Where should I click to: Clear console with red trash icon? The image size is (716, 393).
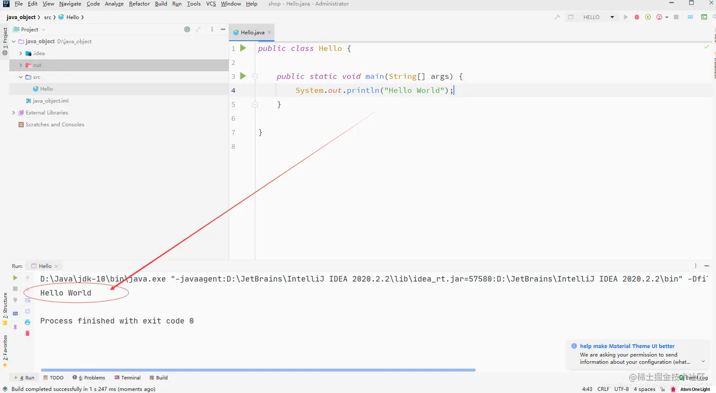(x=27, y=333)
